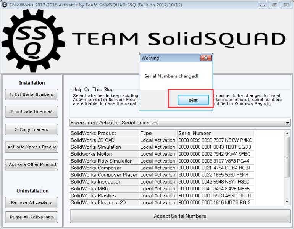This screenshot has height=229, width=294.
Task: Select the SolidWorks 3D CAD row
Action: point(162,140)
